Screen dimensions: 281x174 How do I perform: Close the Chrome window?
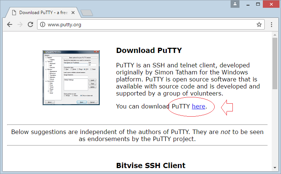tap(271, 4)
